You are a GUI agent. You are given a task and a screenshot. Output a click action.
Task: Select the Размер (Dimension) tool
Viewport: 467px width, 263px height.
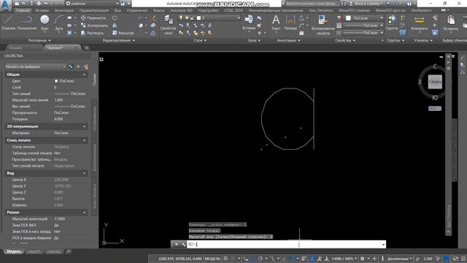290,23
